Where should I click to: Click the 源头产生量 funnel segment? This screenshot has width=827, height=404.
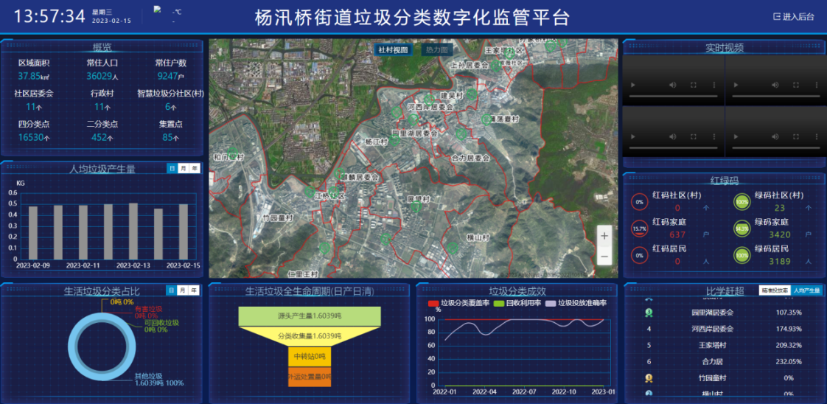[x=309, y=316]
